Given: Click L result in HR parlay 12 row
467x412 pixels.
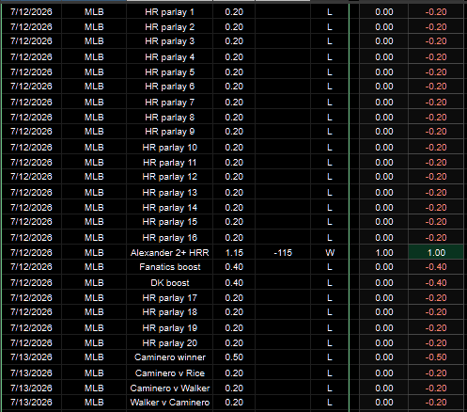Looking at the screenshot, I should coord(330,177).
